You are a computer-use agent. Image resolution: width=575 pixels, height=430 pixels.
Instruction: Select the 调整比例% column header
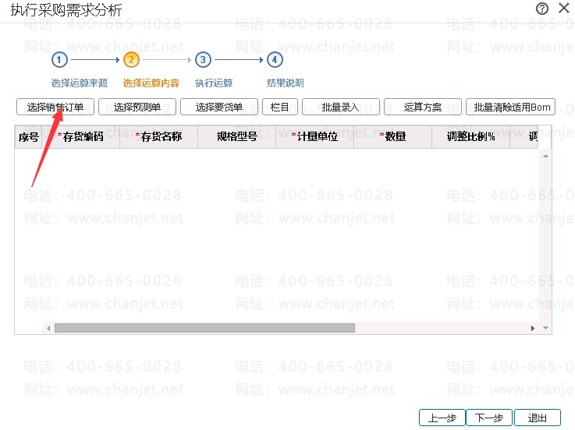(471, 137)
